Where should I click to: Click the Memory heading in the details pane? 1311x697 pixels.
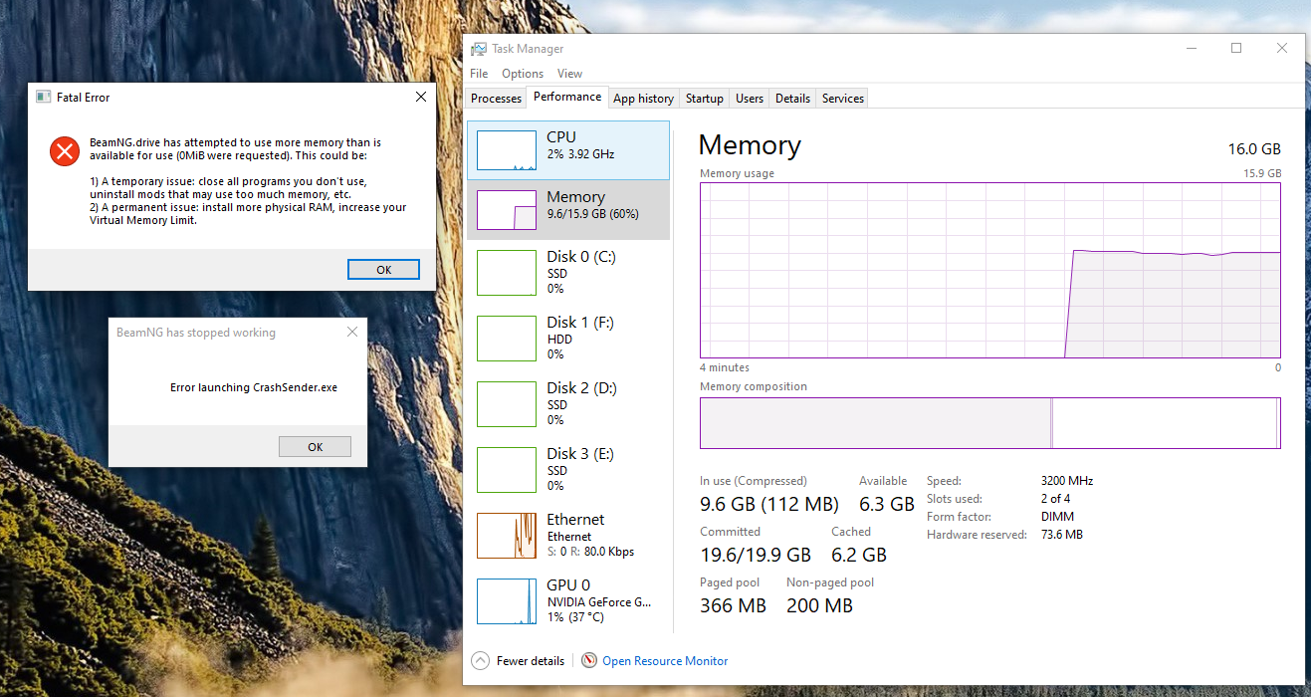pyautogui.click(x=750, y=145)
